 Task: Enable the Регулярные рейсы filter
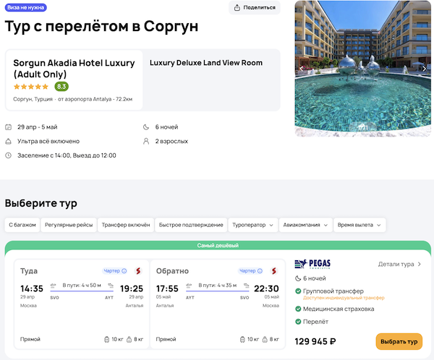(x=69, y=225)
